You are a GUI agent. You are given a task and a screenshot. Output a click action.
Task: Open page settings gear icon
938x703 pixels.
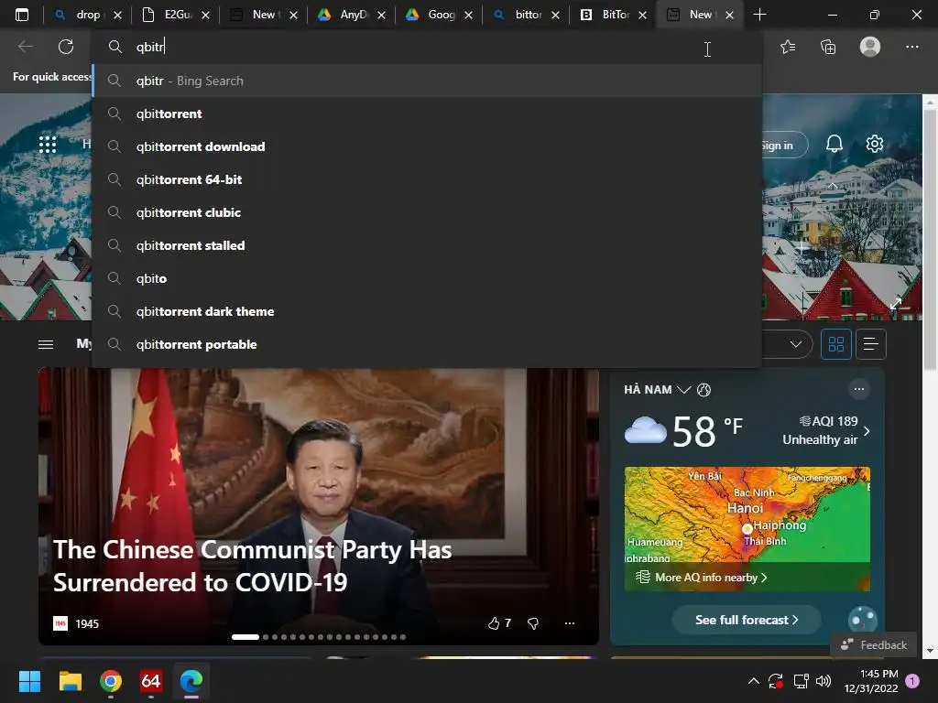click(x=875, y=144)
